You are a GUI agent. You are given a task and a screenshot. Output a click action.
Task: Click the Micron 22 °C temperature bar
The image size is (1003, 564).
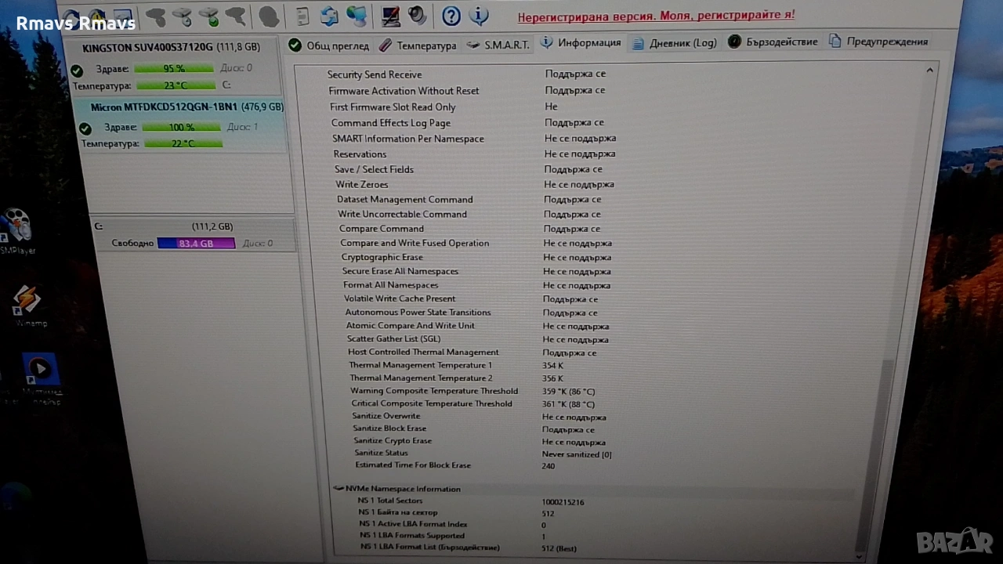pyautogui.click(x=183, y=143)
